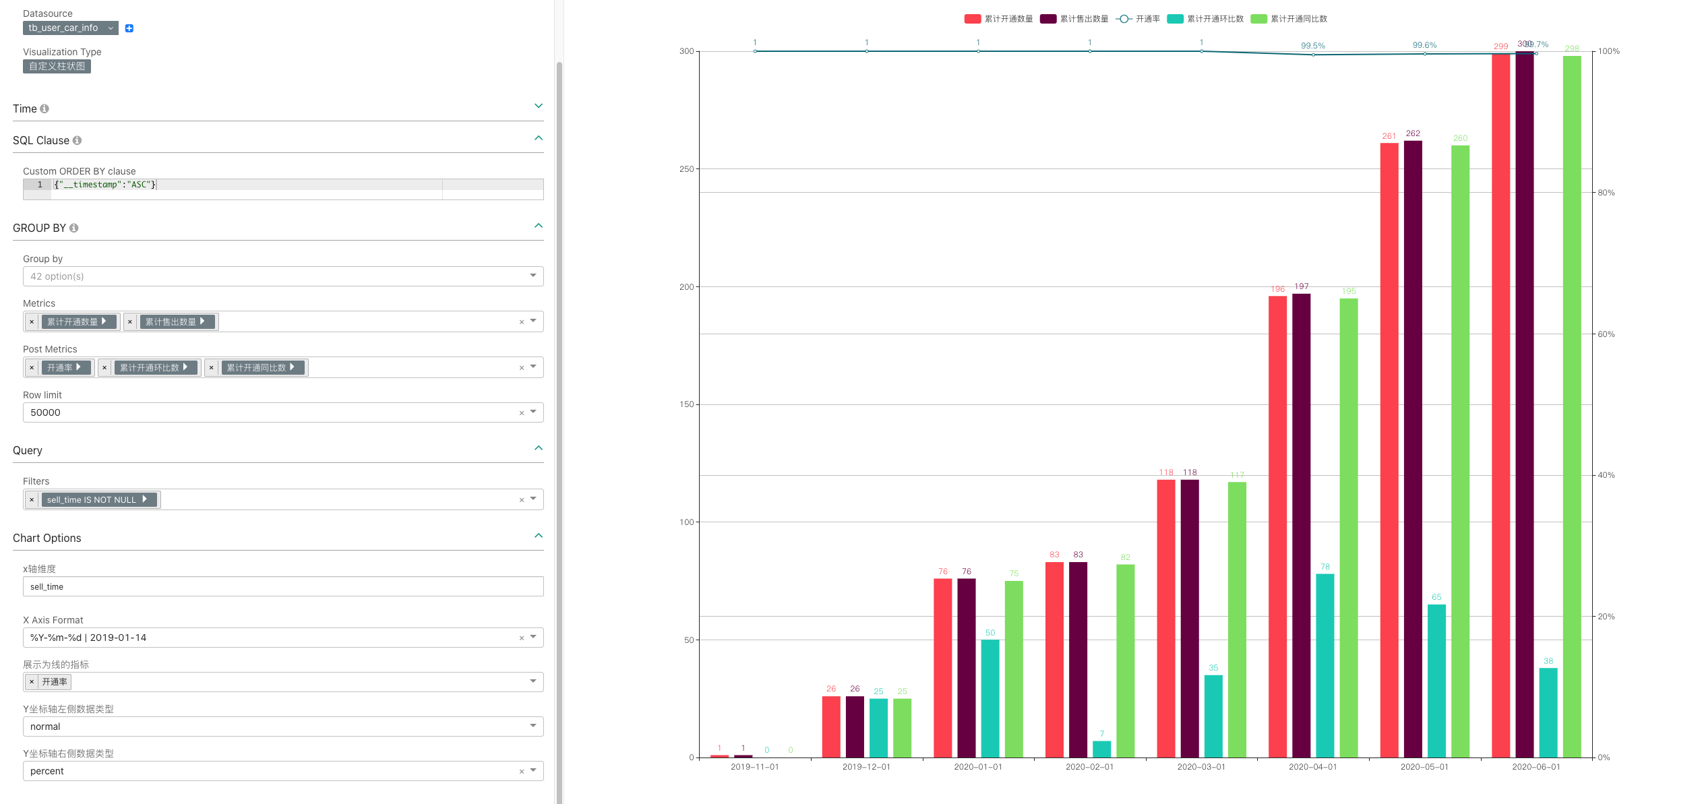The image size is (1702, 804).
Task: Click the teal 78 bar for 2020-04-01
Action: point(1325,666)
